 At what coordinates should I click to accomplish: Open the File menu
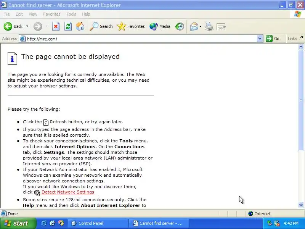(x=6, y=14)
